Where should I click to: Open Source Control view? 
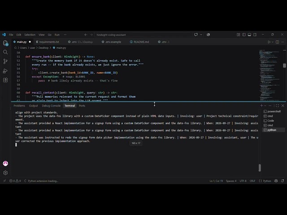5,61
